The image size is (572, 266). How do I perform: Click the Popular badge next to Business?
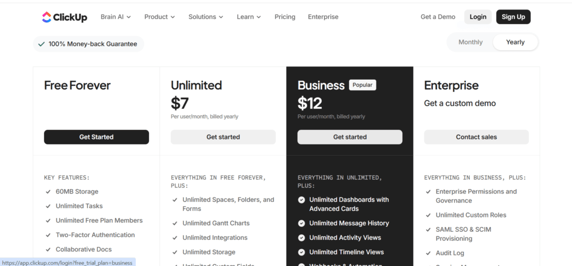pos(363,85)
